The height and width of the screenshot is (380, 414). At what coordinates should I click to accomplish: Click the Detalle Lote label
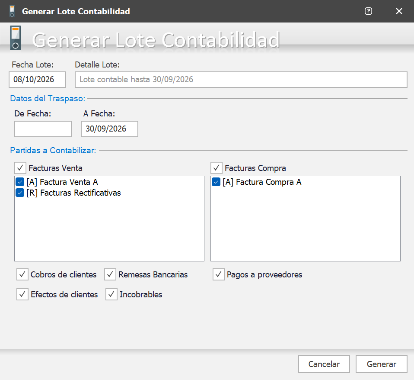coord(97,65)
